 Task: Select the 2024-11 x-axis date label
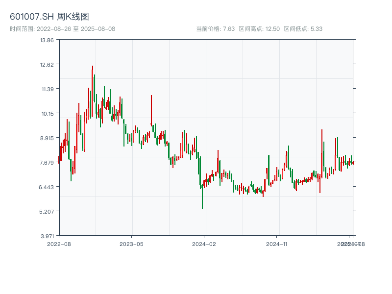point(277,244)
